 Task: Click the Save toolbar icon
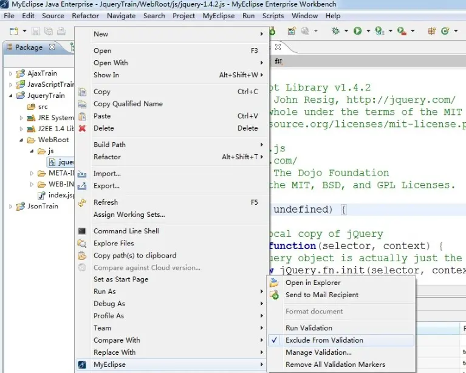pyautogui.click(x=36, y=31)
